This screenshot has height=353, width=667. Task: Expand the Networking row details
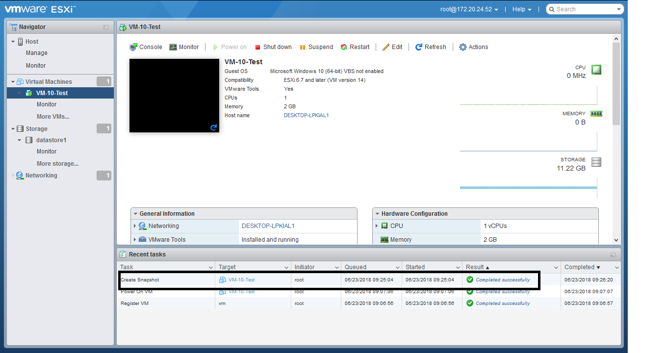135,226
